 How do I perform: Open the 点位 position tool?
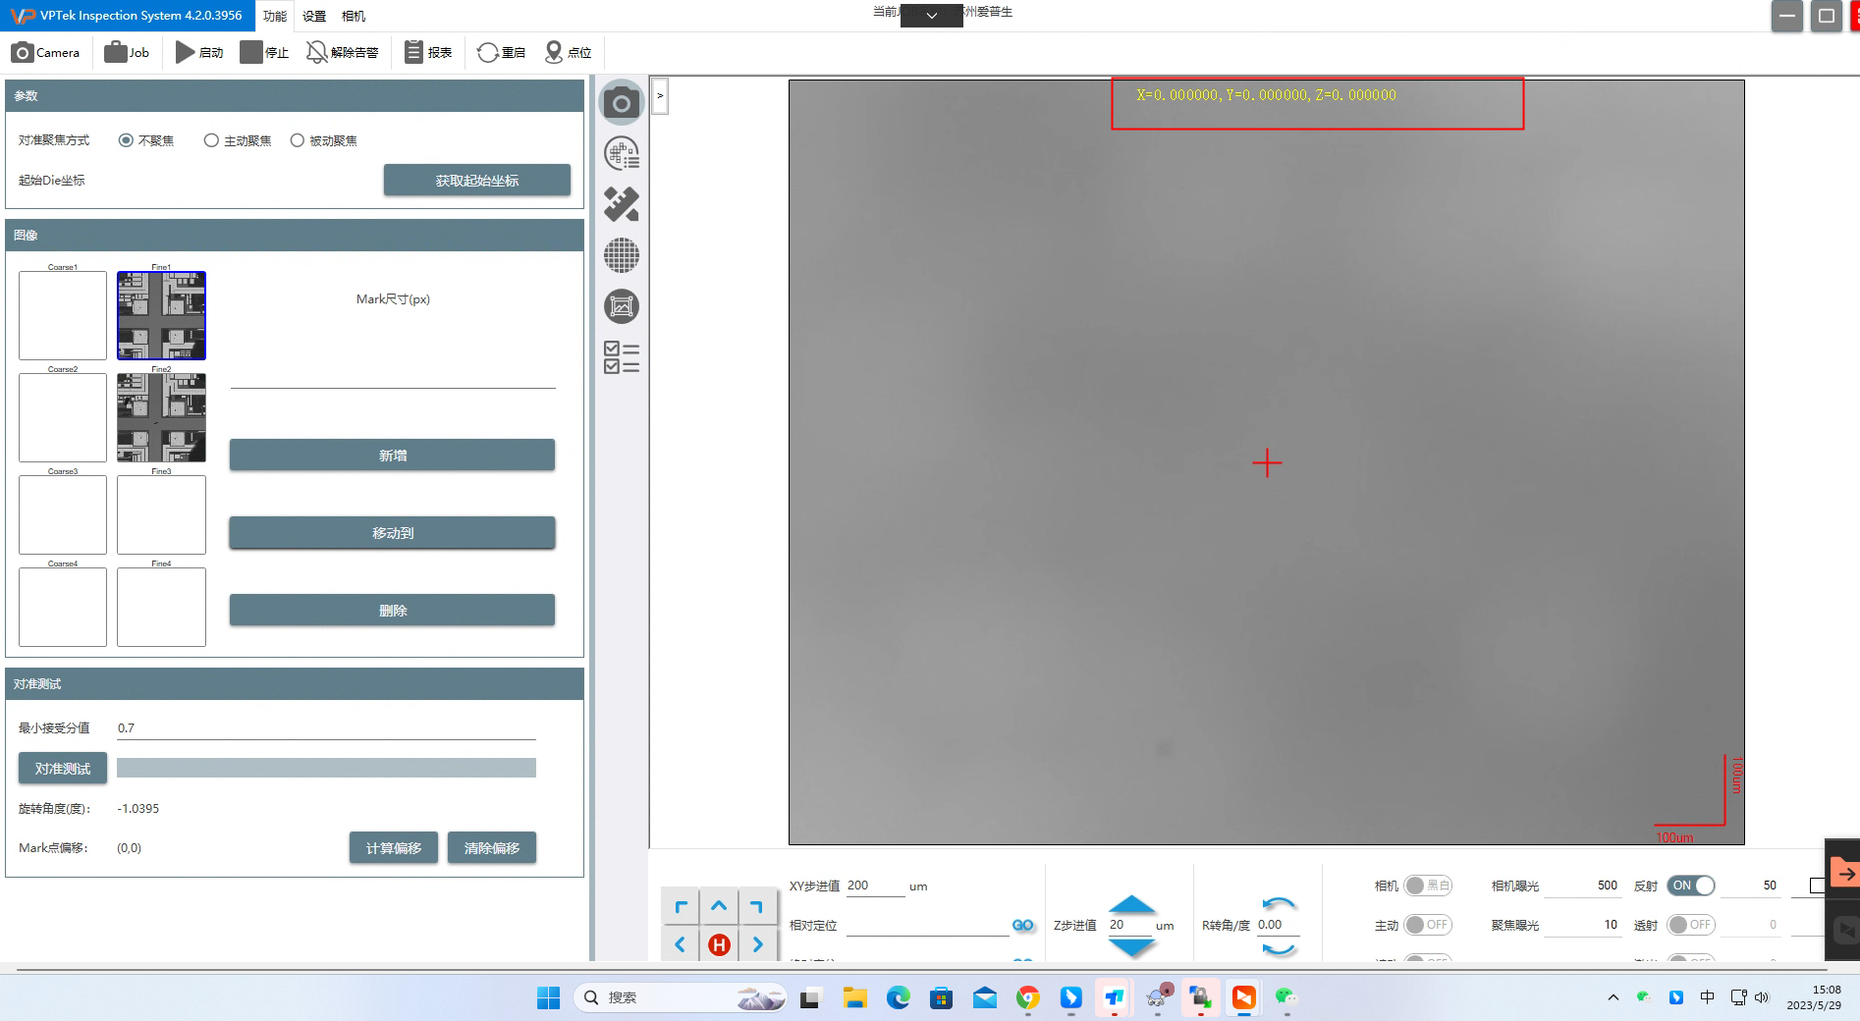pos(568,52)
